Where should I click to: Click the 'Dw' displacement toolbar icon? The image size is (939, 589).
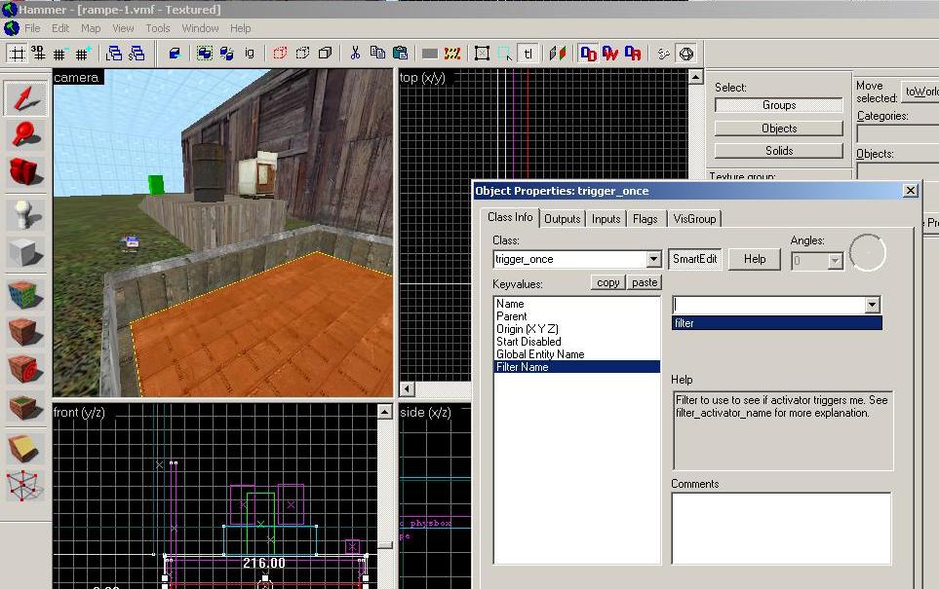click(x=610, y=54)
